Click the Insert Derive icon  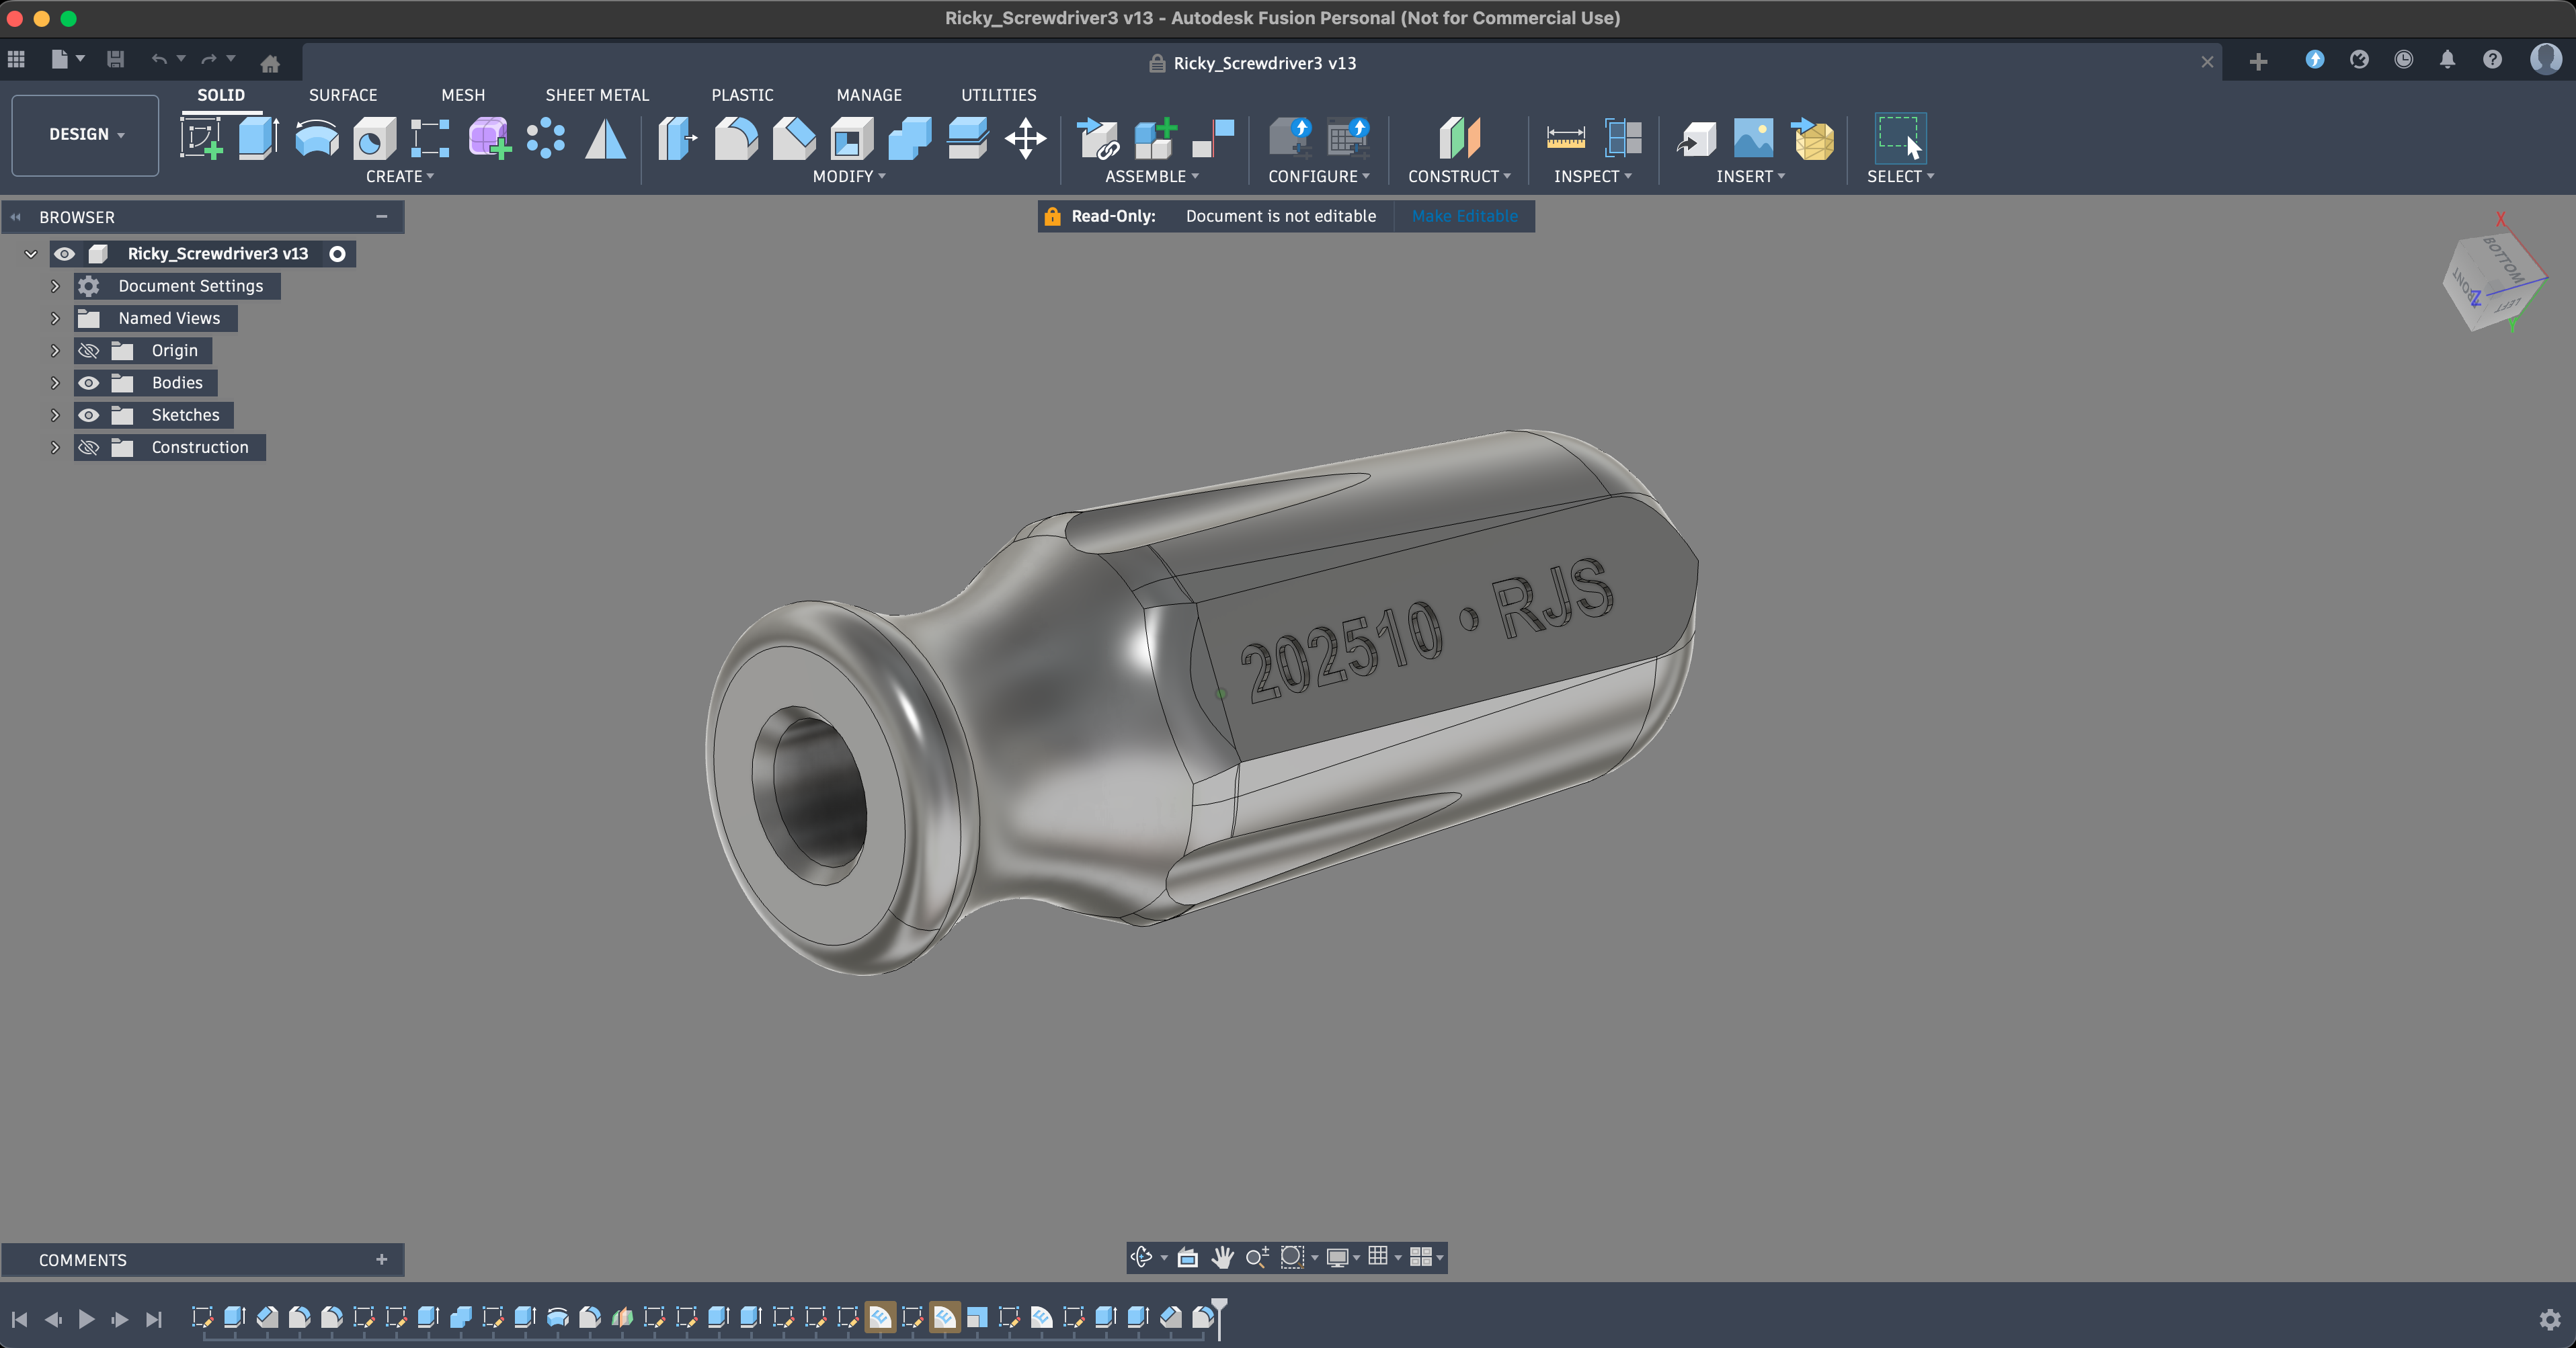pyautogui.click(x=1696, y=138)
